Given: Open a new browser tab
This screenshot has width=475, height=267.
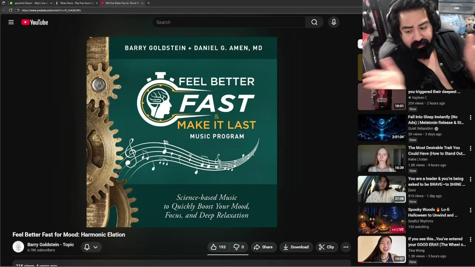Looking at the screenshot, I should point(148,3).
